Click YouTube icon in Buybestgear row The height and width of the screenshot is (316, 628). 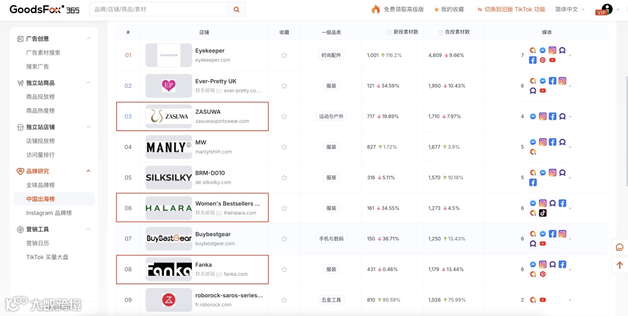(x=543, y=243)
